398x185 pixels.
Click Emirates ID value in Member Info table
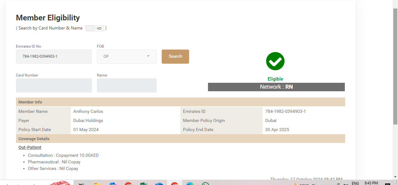(285, 111)
